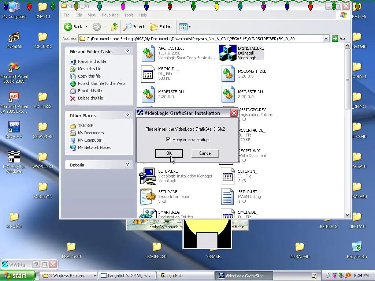Collapse the Other Places panel
The width and height of the screenshot is (375, 281).
click(x=127, y=115)
